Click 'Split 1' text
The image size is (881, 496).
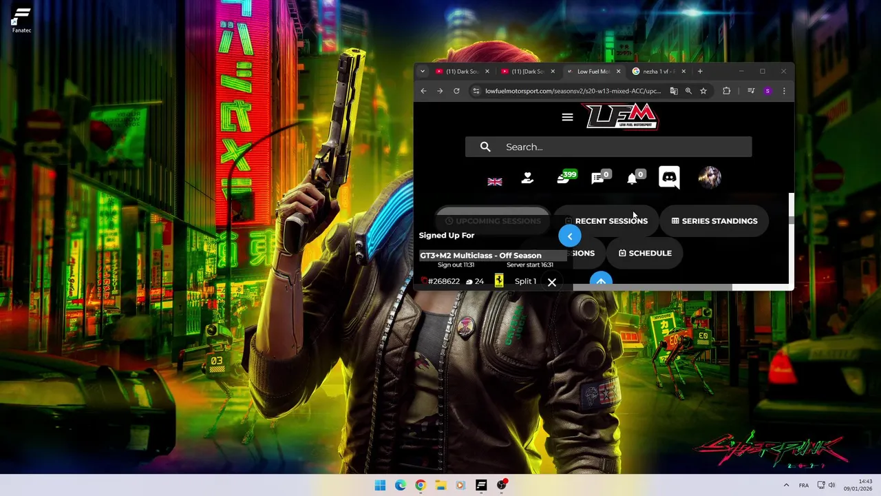(x=525, y=281)
